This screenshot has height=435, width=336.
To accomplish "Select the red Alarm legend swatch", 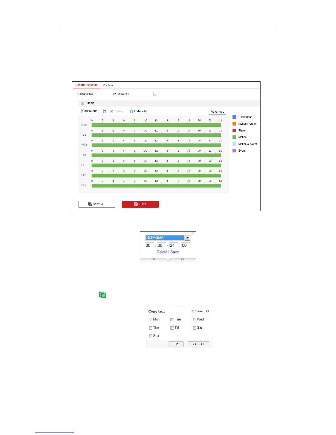I will click(234, 131).
